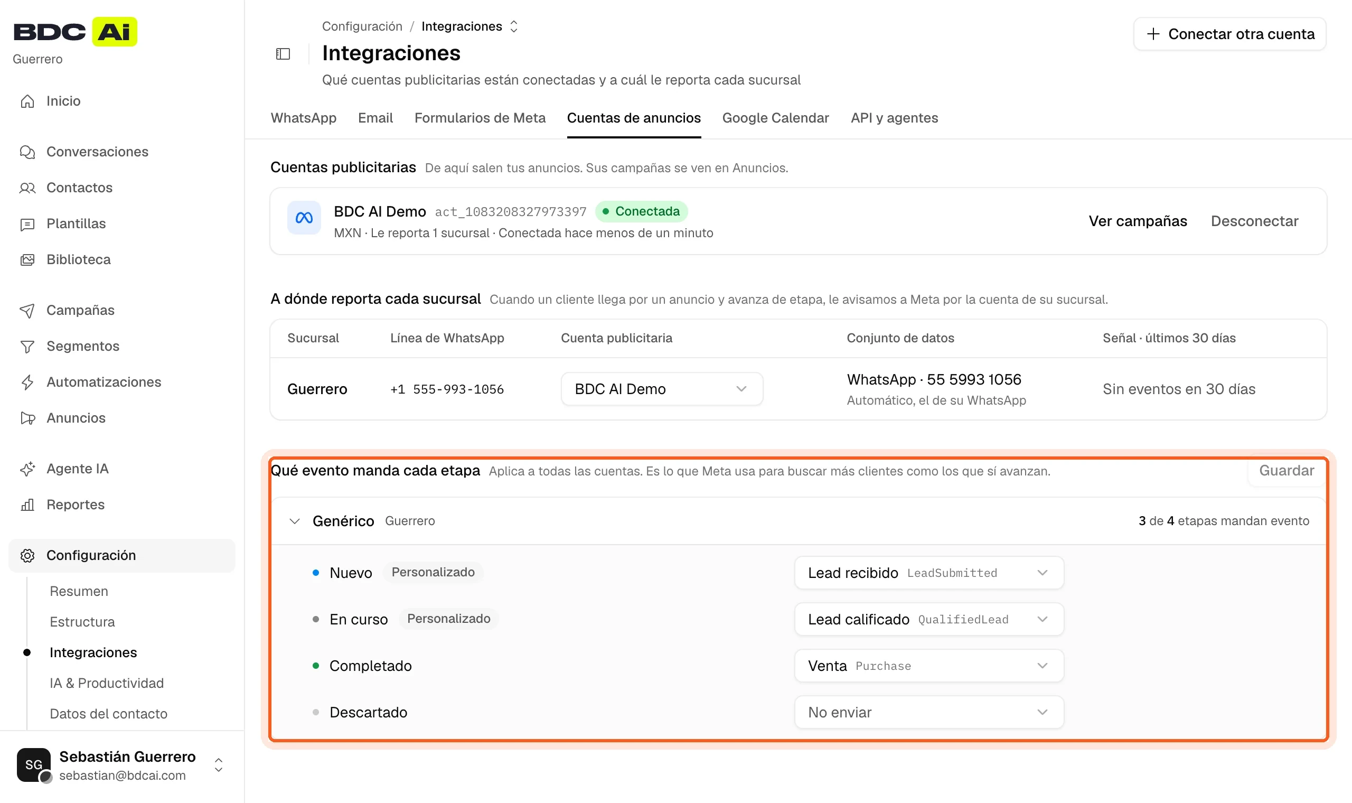Switch to the Google Calendar tab
This screenshot has width=1352, height=803.
pyautogui.click(x=775, y=118)
